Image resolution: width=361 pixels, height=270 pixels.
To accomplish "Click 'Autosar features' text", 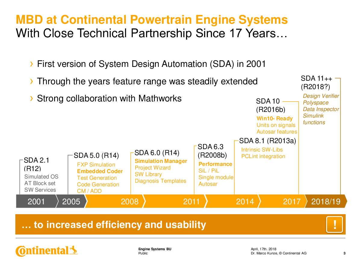I will tap(277, 132).
